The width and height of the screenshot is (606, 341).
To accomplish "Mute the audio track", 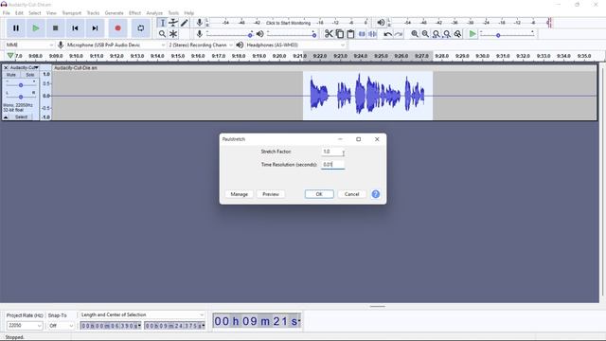I will (10, 75).
